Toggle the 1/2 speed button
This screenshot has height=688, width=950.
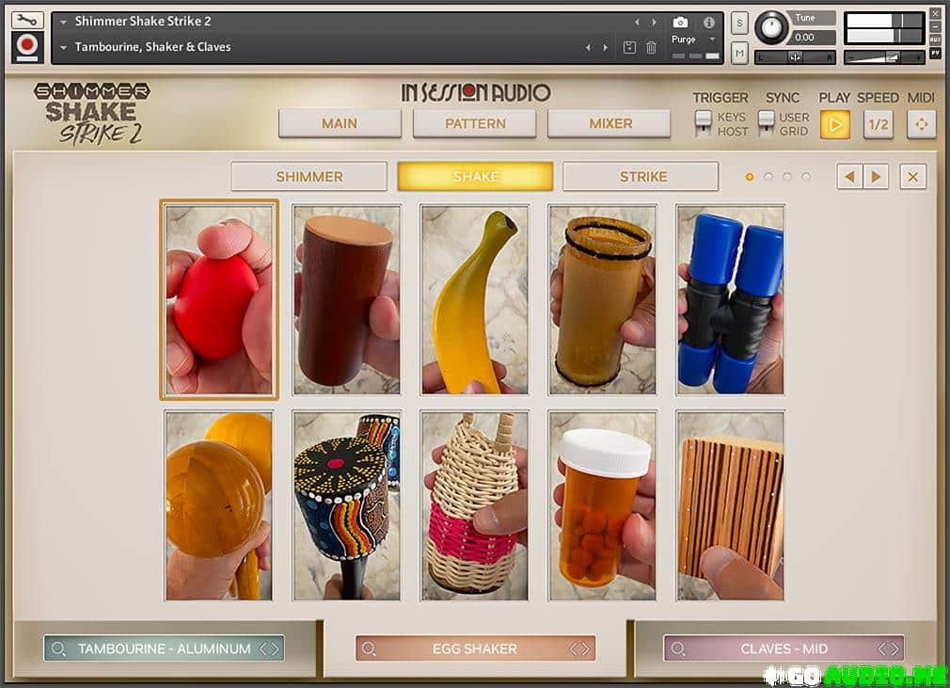click(x=878, y=125)
